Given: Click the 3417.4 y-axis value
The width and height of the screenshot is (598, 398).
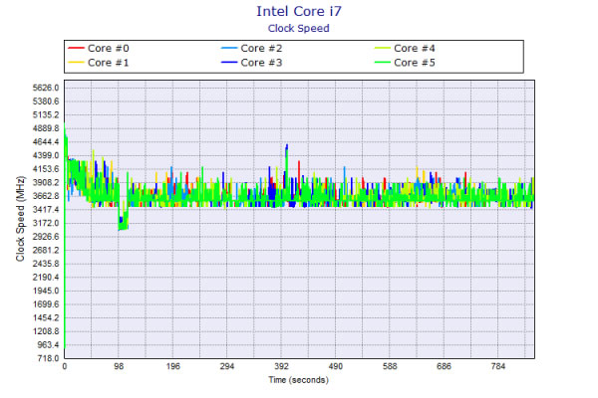Looking at the screenshot, I should pyautogui.click(x=46, y=210).
